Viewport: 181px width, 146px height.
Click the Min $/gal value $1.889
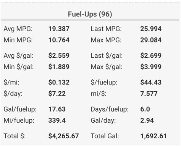pos(59,67)
